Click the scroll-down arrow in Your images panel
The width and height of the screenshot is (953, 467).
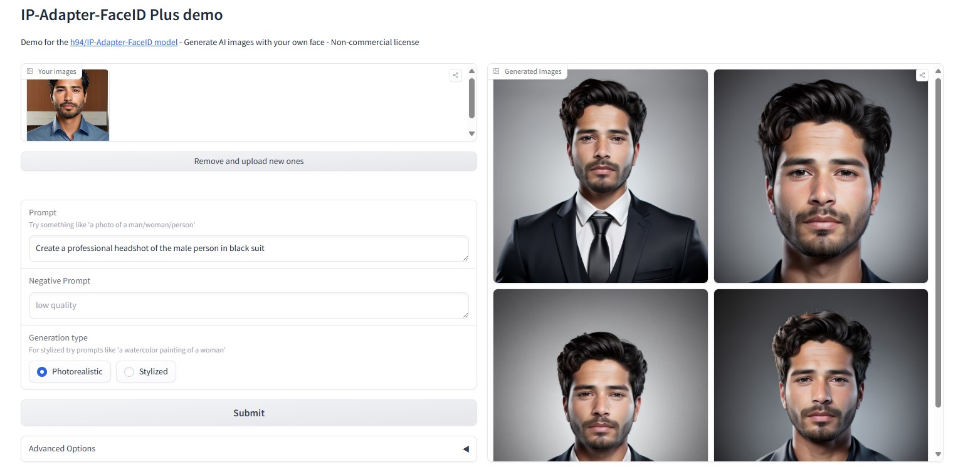point(471,133)
